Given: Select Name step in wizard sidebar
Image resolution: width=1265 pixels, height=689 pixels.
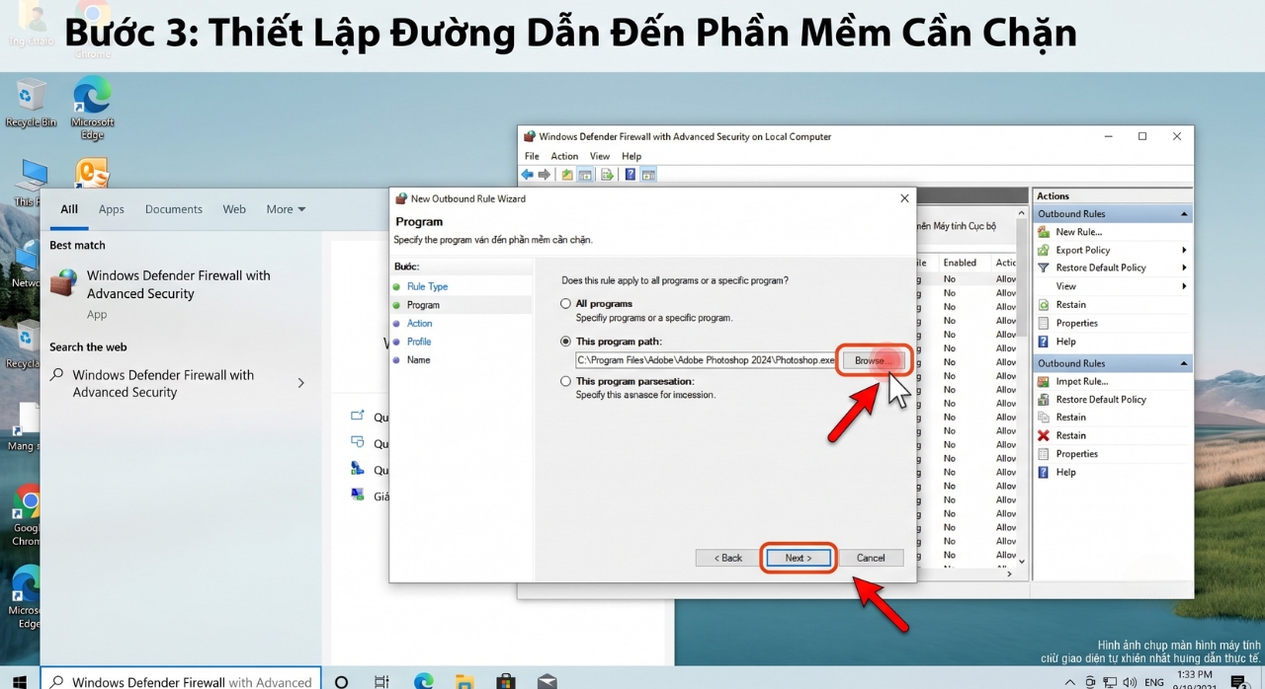Looking at the screenshot, I should click(418, 360).
